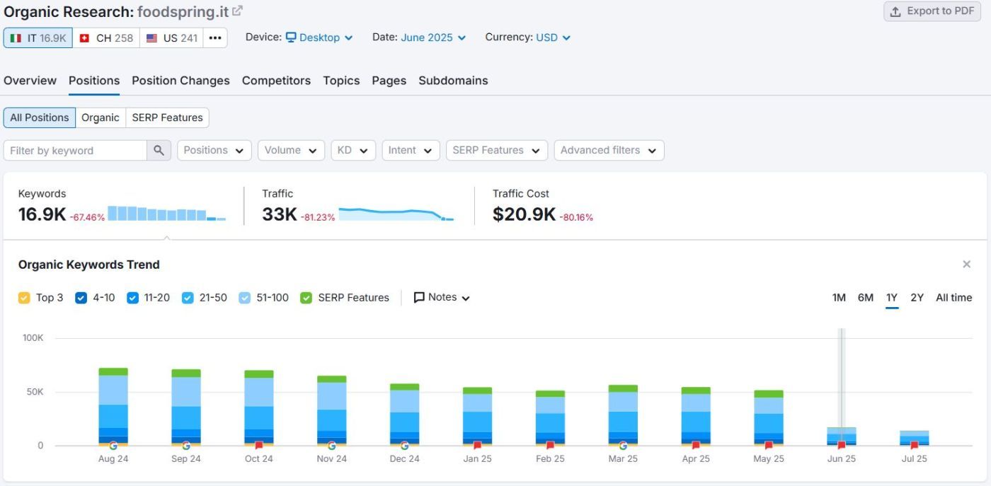Click Export to PDF button
The width and height of the screenshot is (991, 486).
click(x=932, y=11)
